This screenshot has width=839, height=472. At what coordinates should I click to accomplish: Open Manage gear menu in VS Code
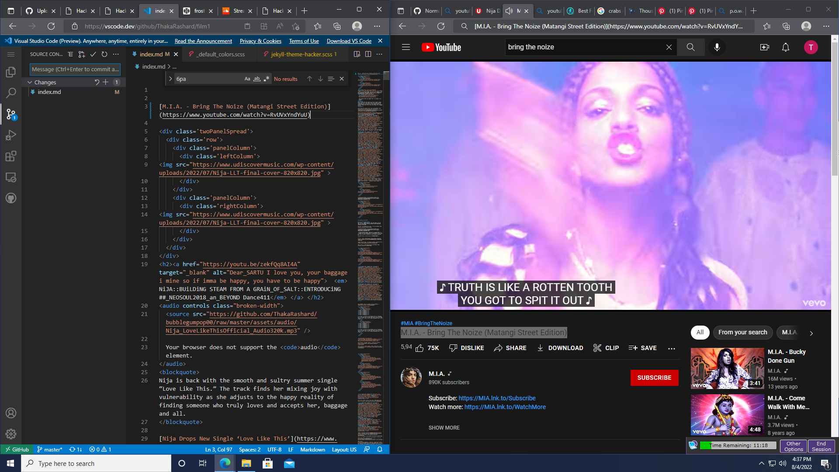click(11, 434)
